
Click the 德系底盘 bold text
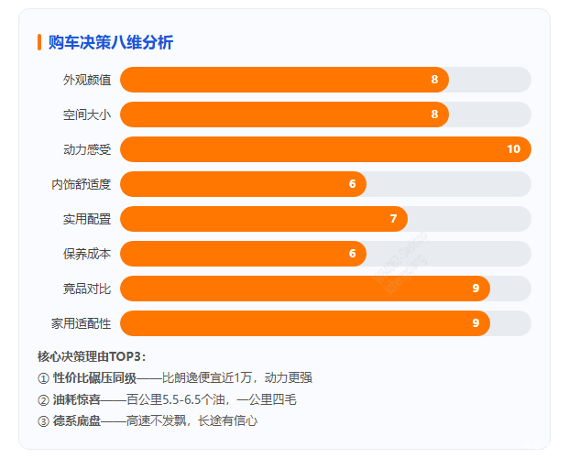[77, 421]
